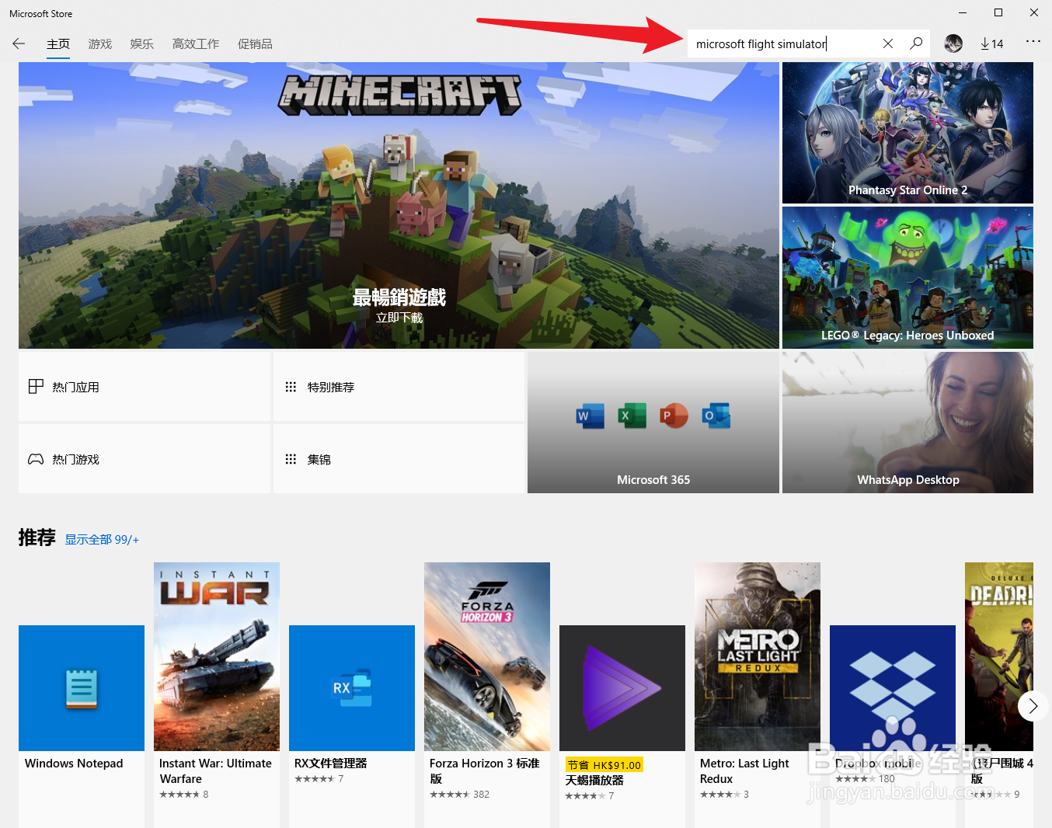Open the WhatsApp Desktop tile
The height and width of the screenshot is (828, 1052).
coord(907,423)
